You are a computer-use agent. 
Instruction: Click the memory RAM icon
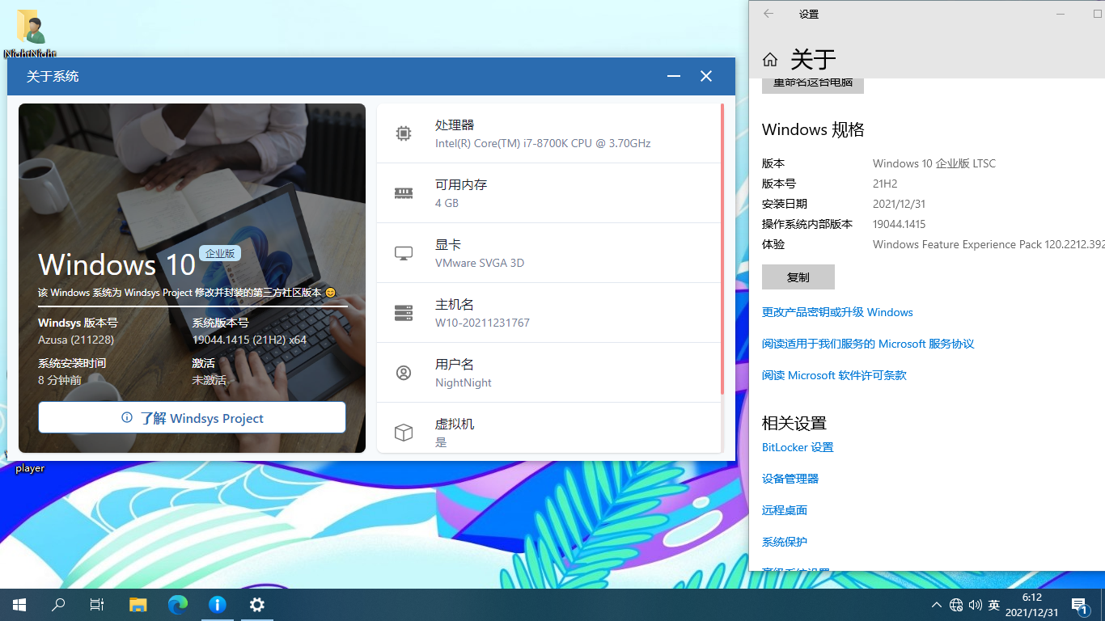[x=403, y=193]
